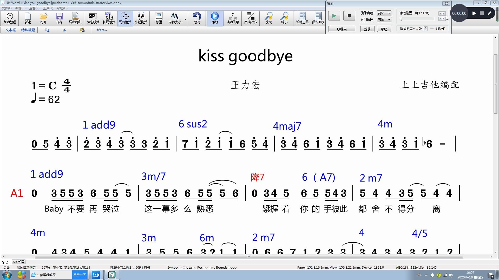The width and height of the screenshot is (499, 280).
Task: Open the screen recorder taskbar icon
Action: click(96, 275)
